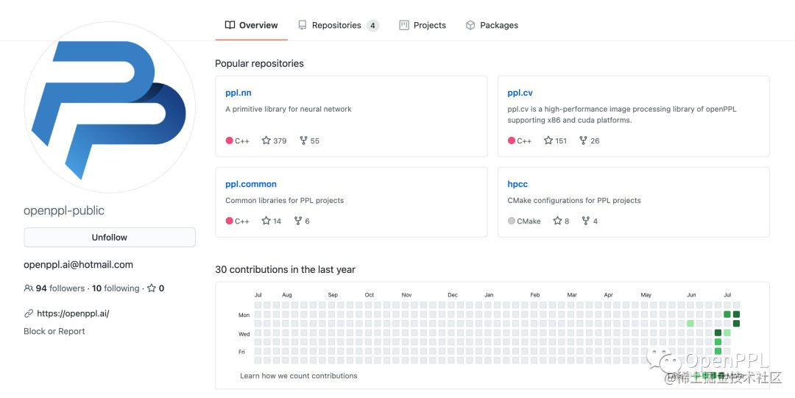
Task: Switch to the Repositories tab
Action: click(x=337, y=25)
